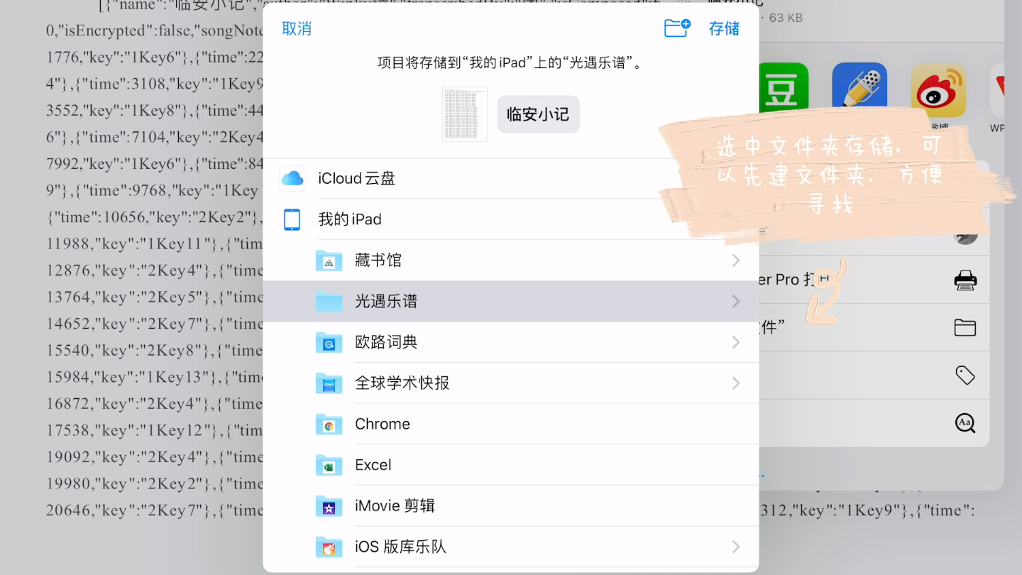Click the iMovie folder icon

pos(329,506)
